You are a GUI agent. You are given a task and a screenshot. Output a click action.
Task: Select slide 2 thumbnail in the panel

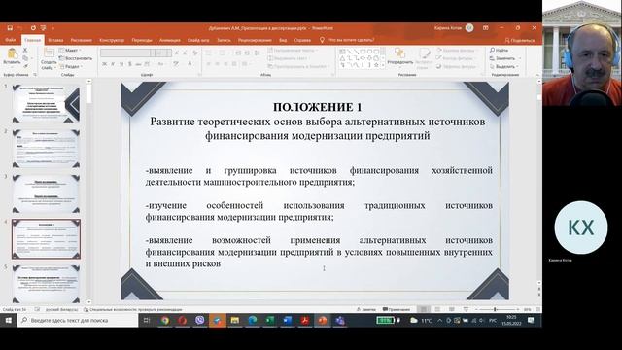point(46,149)
